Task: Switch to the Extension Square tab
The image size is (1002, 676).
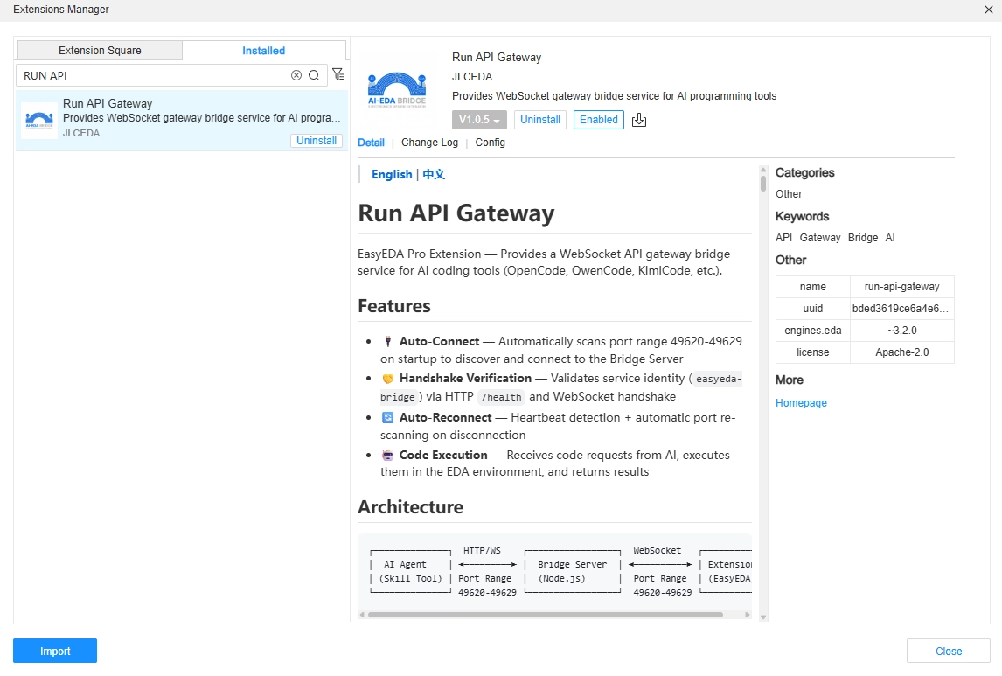Action: 100,51
